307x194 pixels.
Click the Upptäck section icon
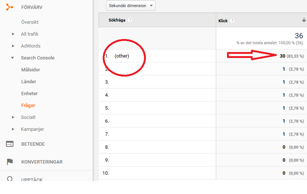tap(10, 178)
